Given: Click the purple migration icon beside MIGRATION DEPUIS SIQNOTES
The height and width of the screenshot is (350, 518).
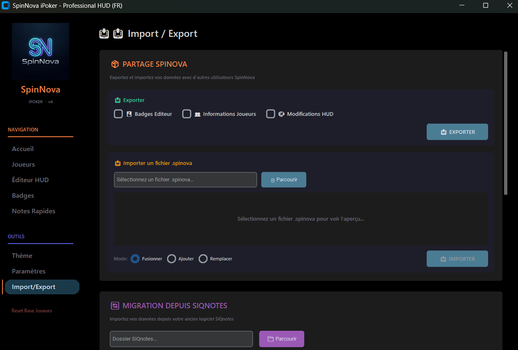Looking at the screenshot, I should [x=115, y=306].
